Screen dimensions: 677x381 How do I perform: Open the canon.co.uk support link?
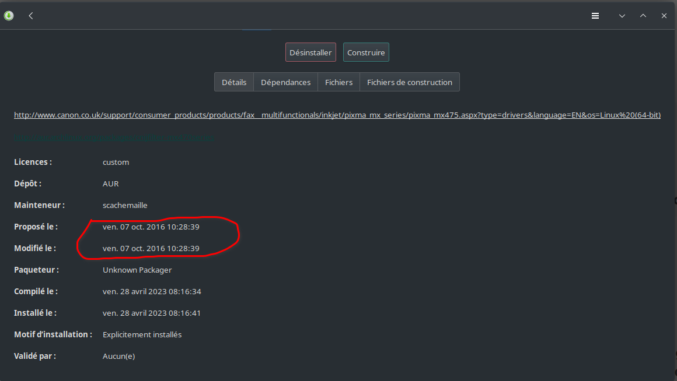pyautogui.click(x=337, y=115)
